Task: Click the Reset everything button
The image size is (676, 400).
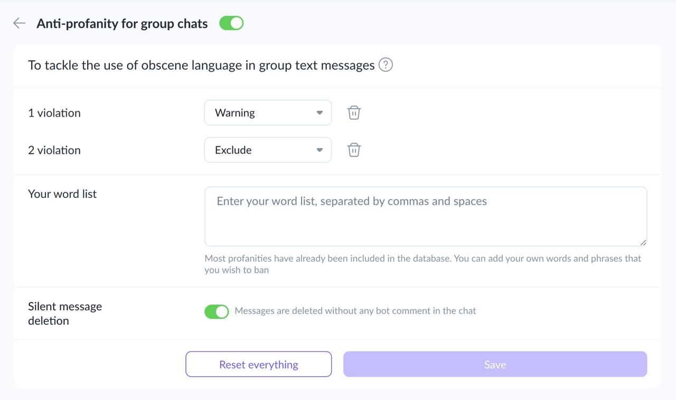Action: [259, 364]
